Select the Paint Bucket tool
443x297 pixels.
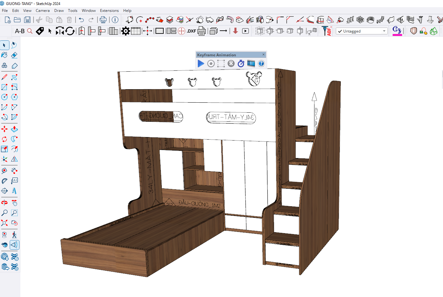pyautogui.click(x=4, y=55)
